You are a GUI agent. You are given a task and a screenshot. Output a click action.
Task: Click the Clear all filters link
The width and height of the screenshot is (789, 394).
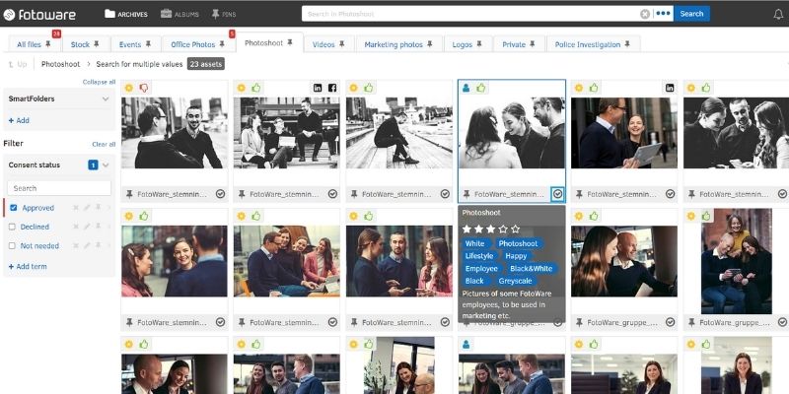pos(104,144)
